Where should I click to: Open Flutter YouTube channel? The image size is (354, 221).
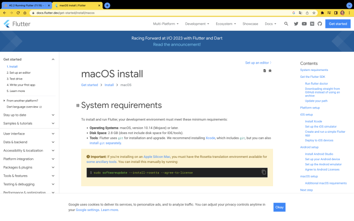[304, 24]
